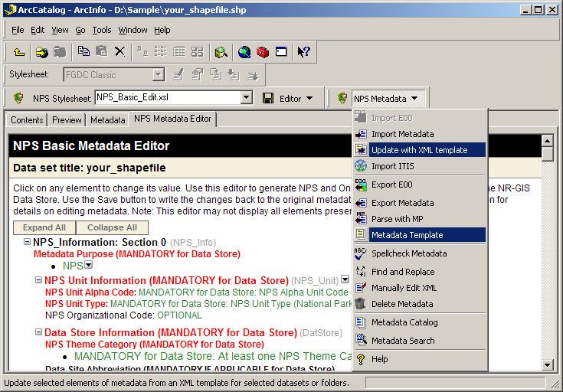Click the scroll down arrow of editor scrollbar
This screenshot has height=392, width=563.
click(x=547, y=364)
